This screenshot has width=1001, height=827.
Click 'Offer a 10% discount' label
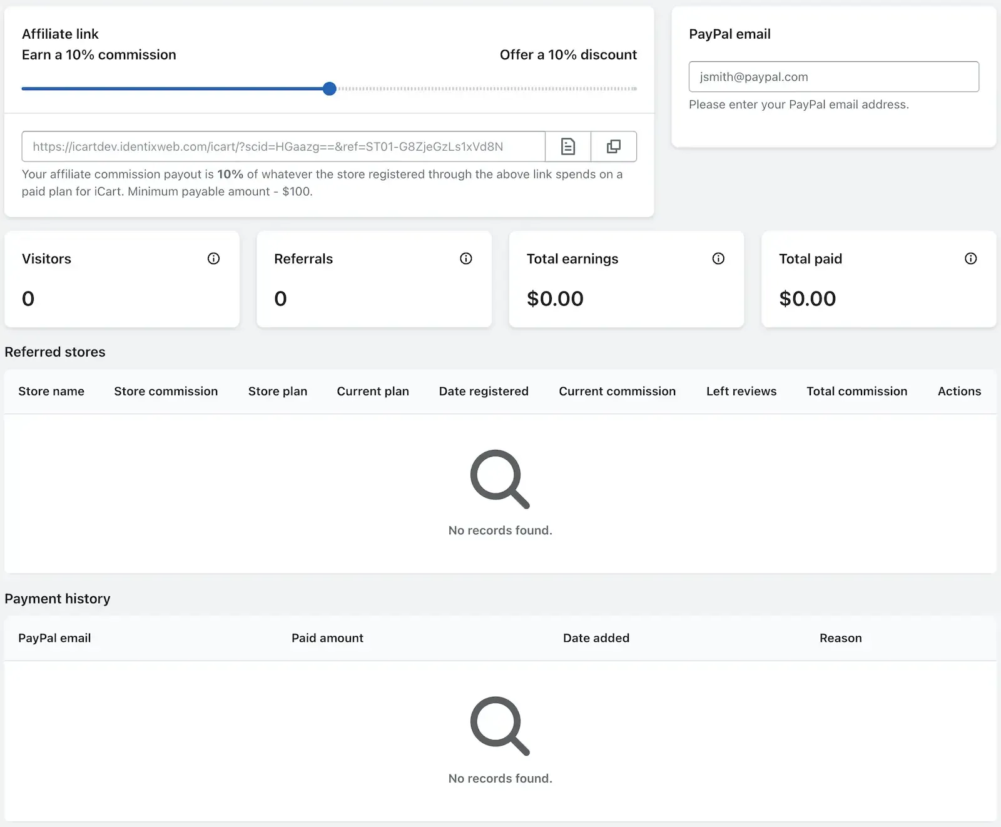[568, 55]
